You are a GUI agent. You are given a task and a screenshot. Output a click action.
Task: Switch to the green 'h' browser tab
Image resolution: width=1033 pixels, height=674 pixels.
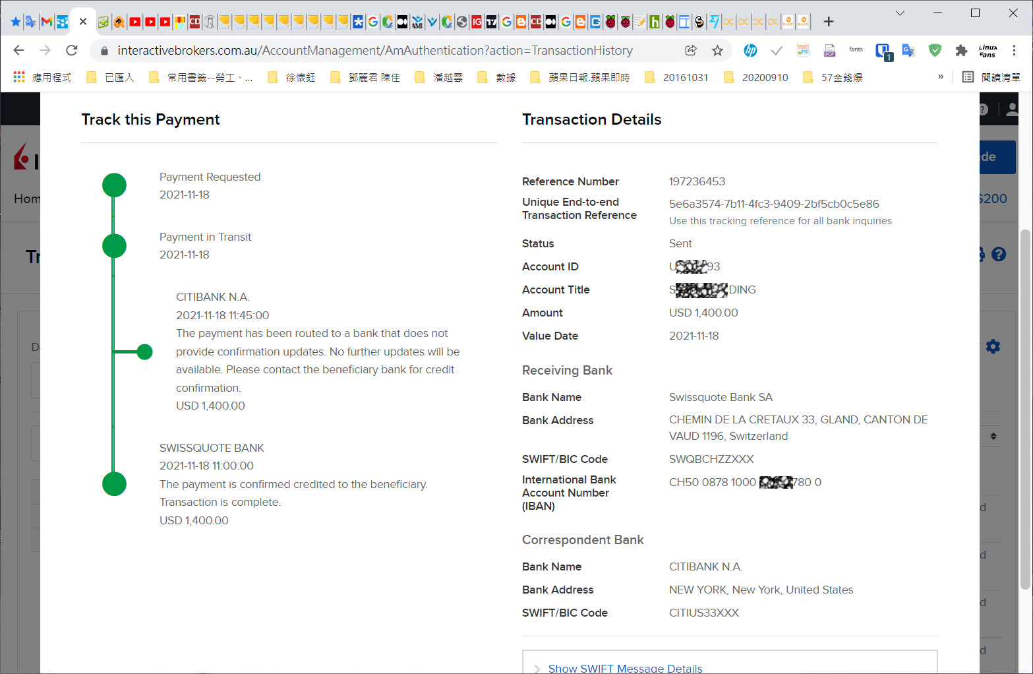(655, 22)
